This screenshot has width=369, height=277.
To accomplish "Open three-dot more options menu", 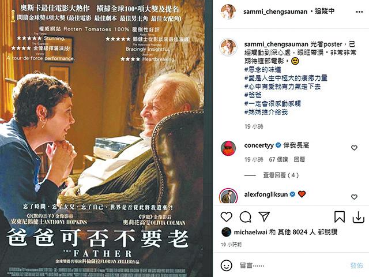I will click(x=359, y=12).
